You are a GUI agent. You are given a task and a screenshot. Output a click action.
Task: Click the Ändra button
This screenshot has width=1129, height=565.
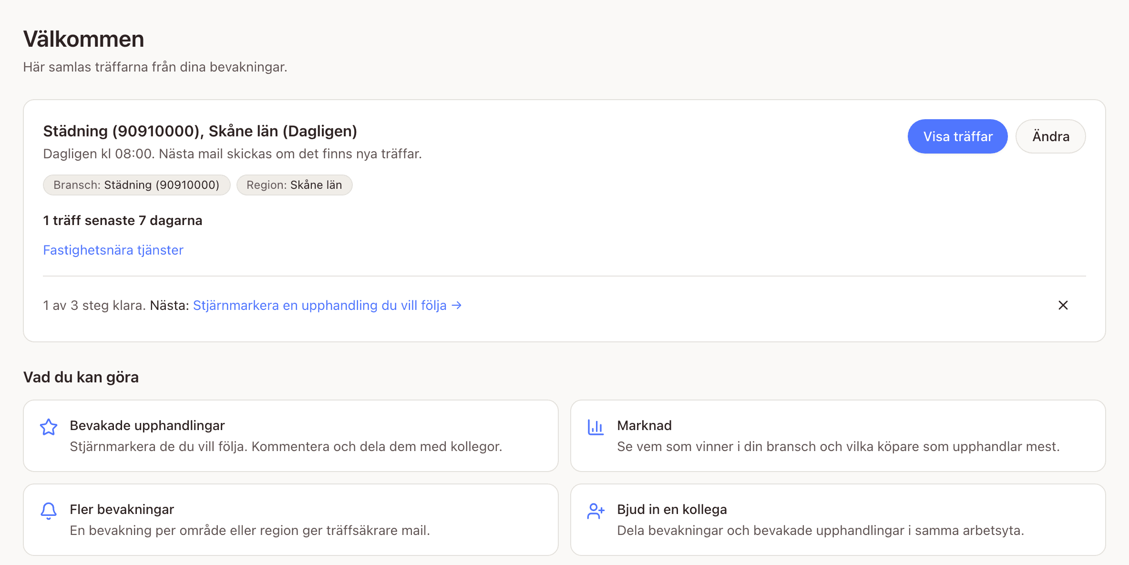pos(1051,136)
